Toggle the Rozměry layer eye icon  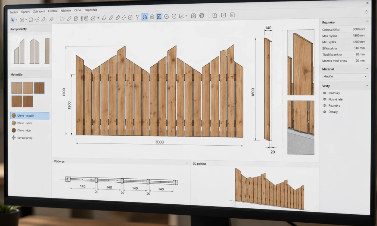tap(324, 105)
